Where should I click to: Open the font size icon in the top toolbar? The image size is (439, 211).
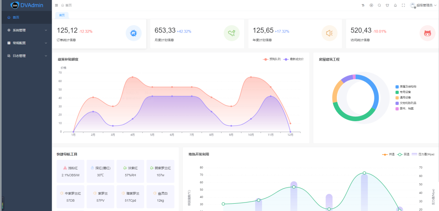point(363,5)
